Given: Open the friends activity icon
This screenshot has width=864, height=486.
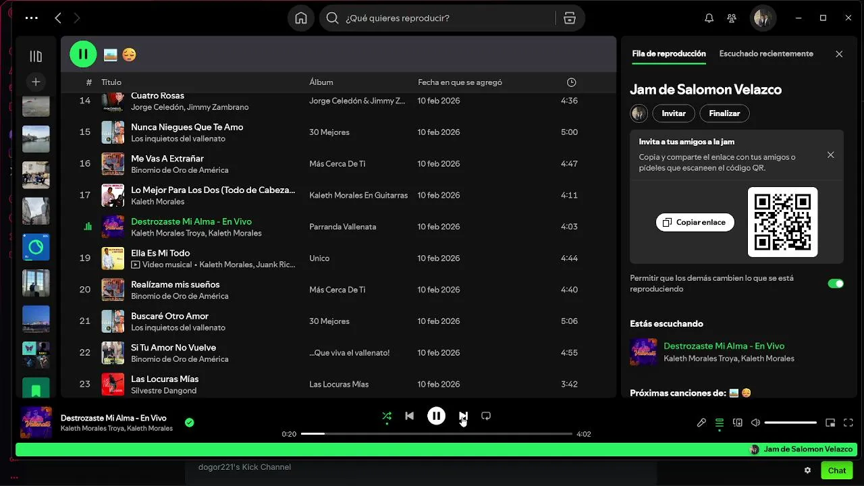Looking at the screenshot, I should click(x=732, y=18).
